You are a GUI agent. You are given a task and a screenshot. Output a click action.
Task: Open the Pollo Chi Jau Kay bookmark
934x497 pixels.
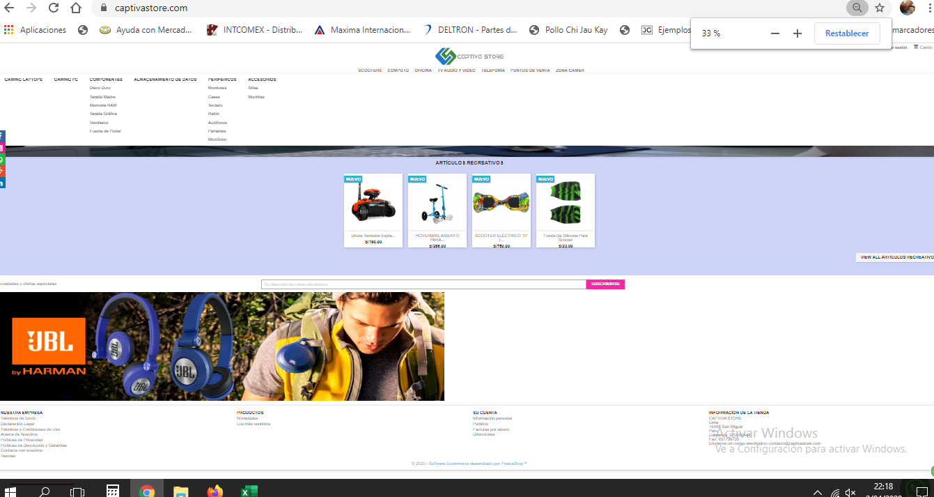(x=568, y=30)
